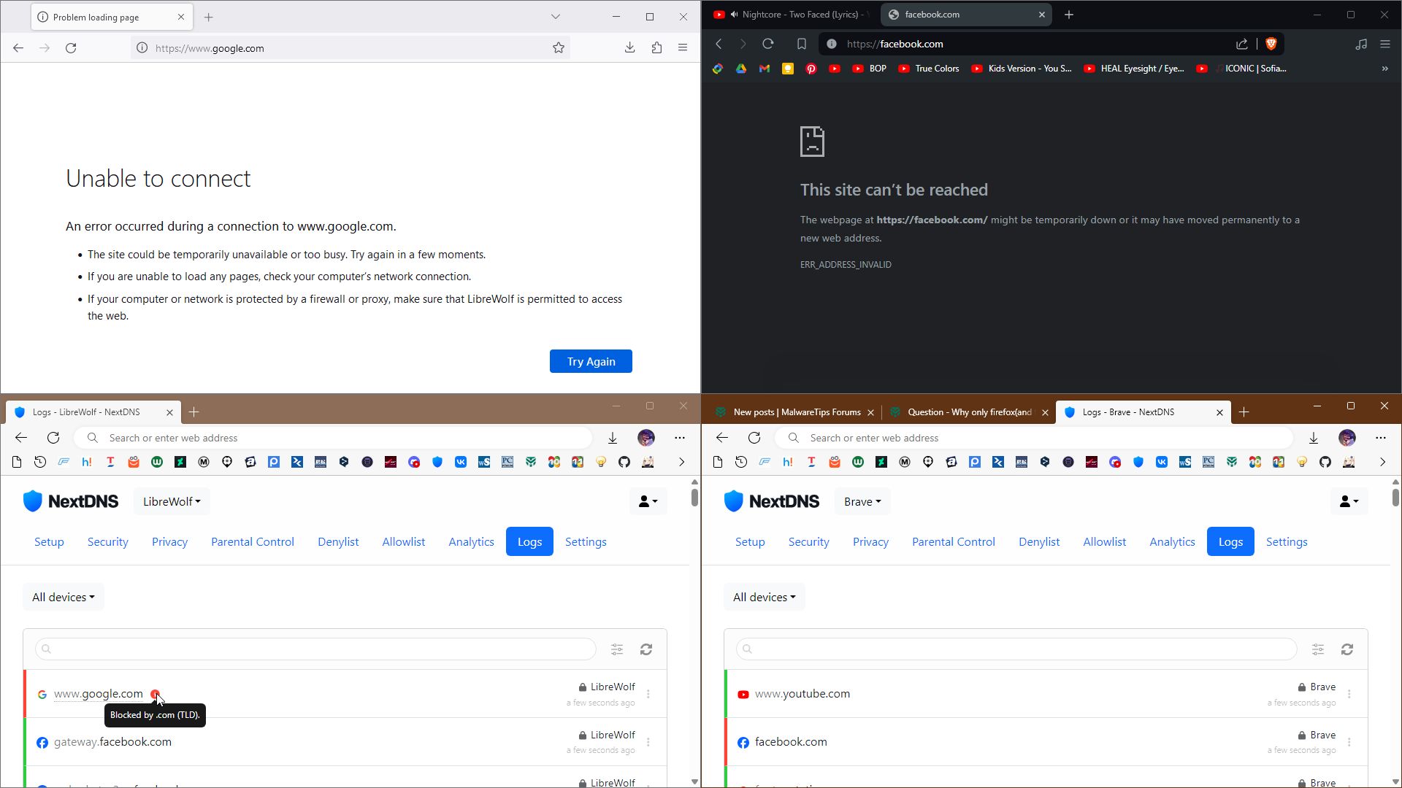Reload the page in the LibreWolf google.com window
1402x788 pixels.
pyautogui.click(x=71, y=48)
